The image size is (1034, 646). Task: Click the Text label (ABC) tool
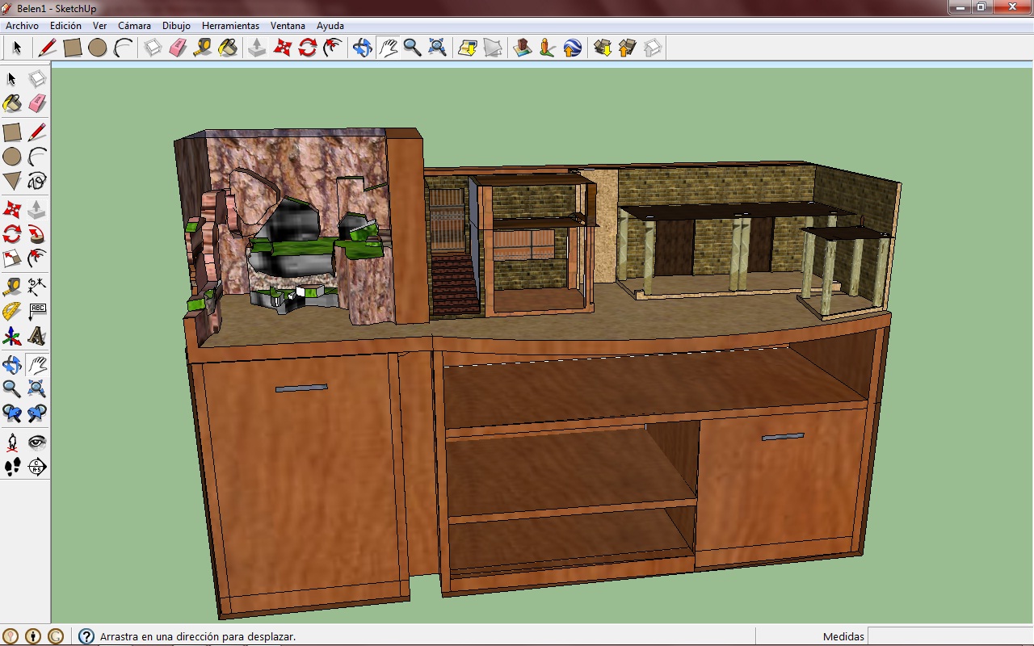(37, 311)
